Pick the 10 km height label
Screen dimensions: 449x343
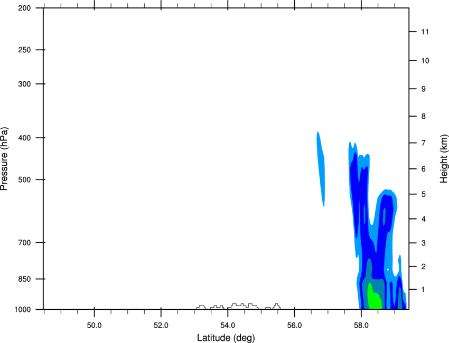point(425,61)
